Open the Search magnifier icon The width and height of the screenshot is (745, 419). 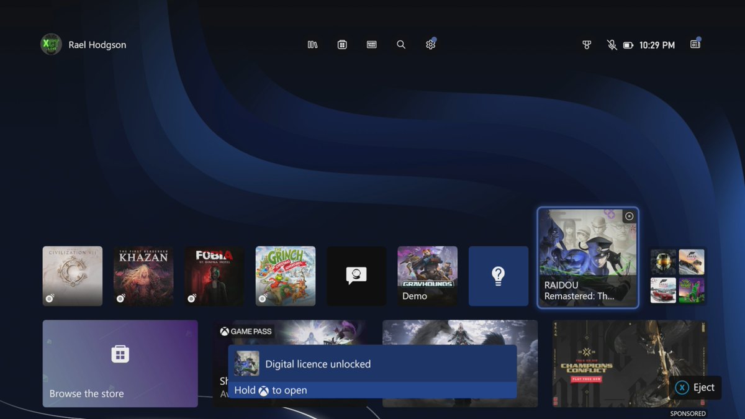(x=401, y=45)
